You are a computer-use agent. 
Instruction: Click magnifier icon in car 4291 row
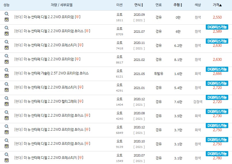[x=7, y=84]
